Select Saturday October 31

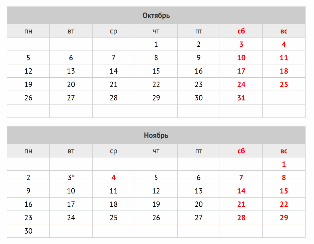tap(241, 98)
